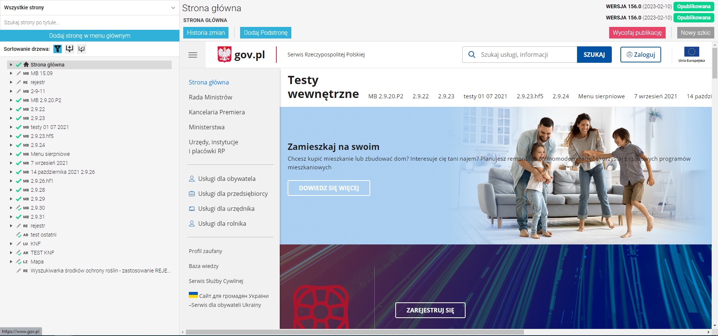Click the Historia zmian button
This screenshot has height=336, width=718.
point(206,33)
